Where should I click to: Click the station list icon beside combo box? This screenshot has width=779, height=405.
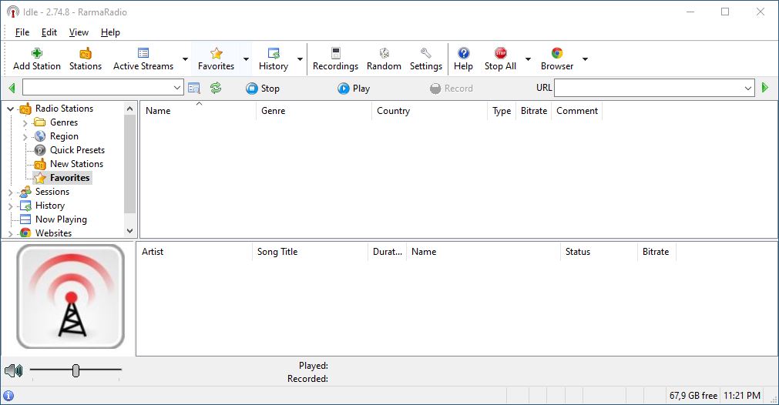(193, 89)
